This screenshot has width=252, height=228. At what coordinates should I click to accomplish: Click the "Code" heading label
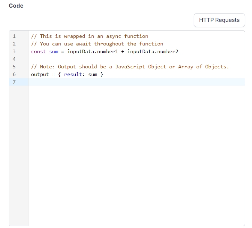pos(16,6)
